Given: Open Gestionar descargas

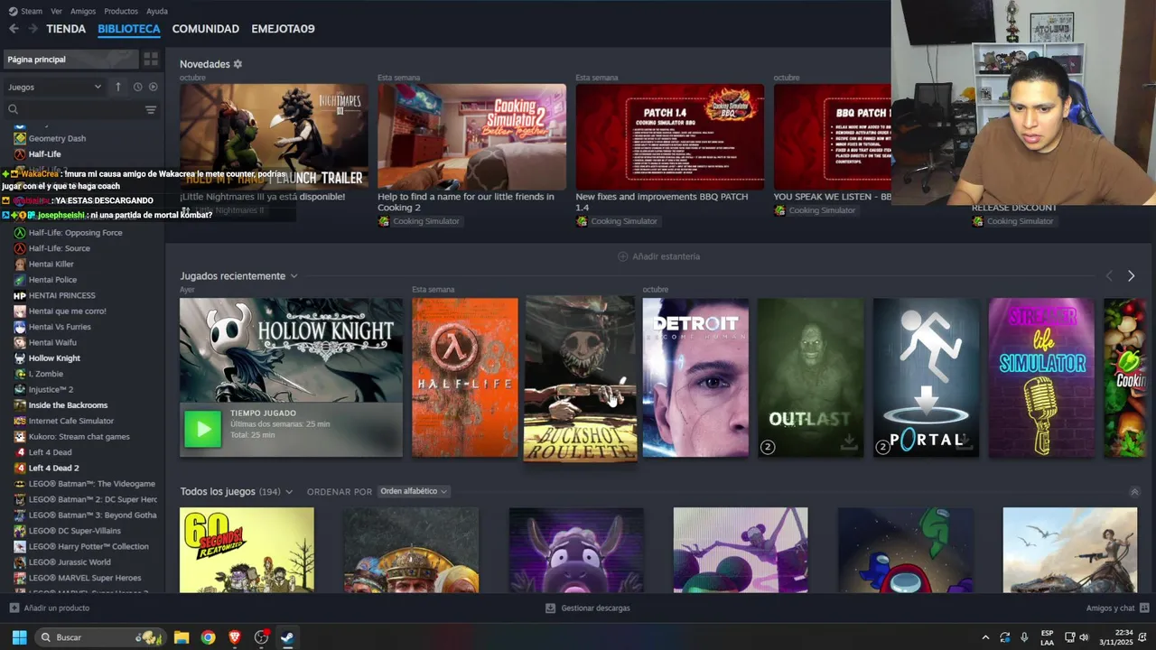Looking at the screenshot, I should pyautogui.click(x=588, y=608).
